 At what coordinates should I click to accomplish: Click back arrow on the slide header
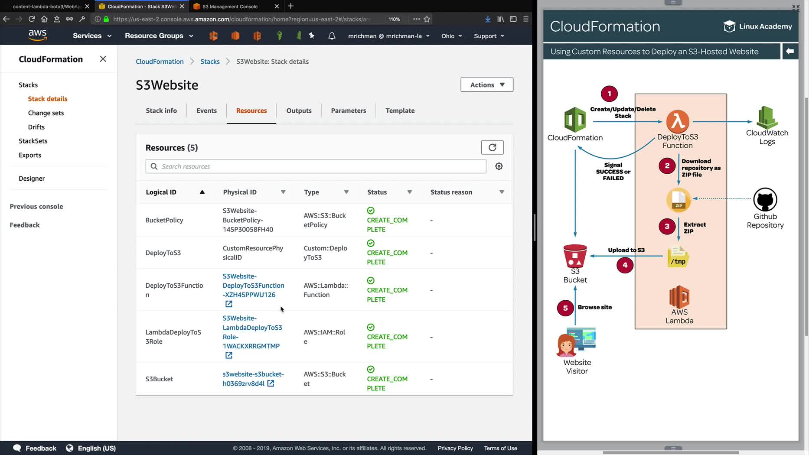(x=789, y=52)
